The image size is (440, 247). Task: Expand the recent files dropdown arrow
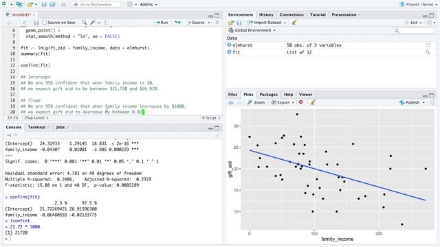click(x=36, y=5)
